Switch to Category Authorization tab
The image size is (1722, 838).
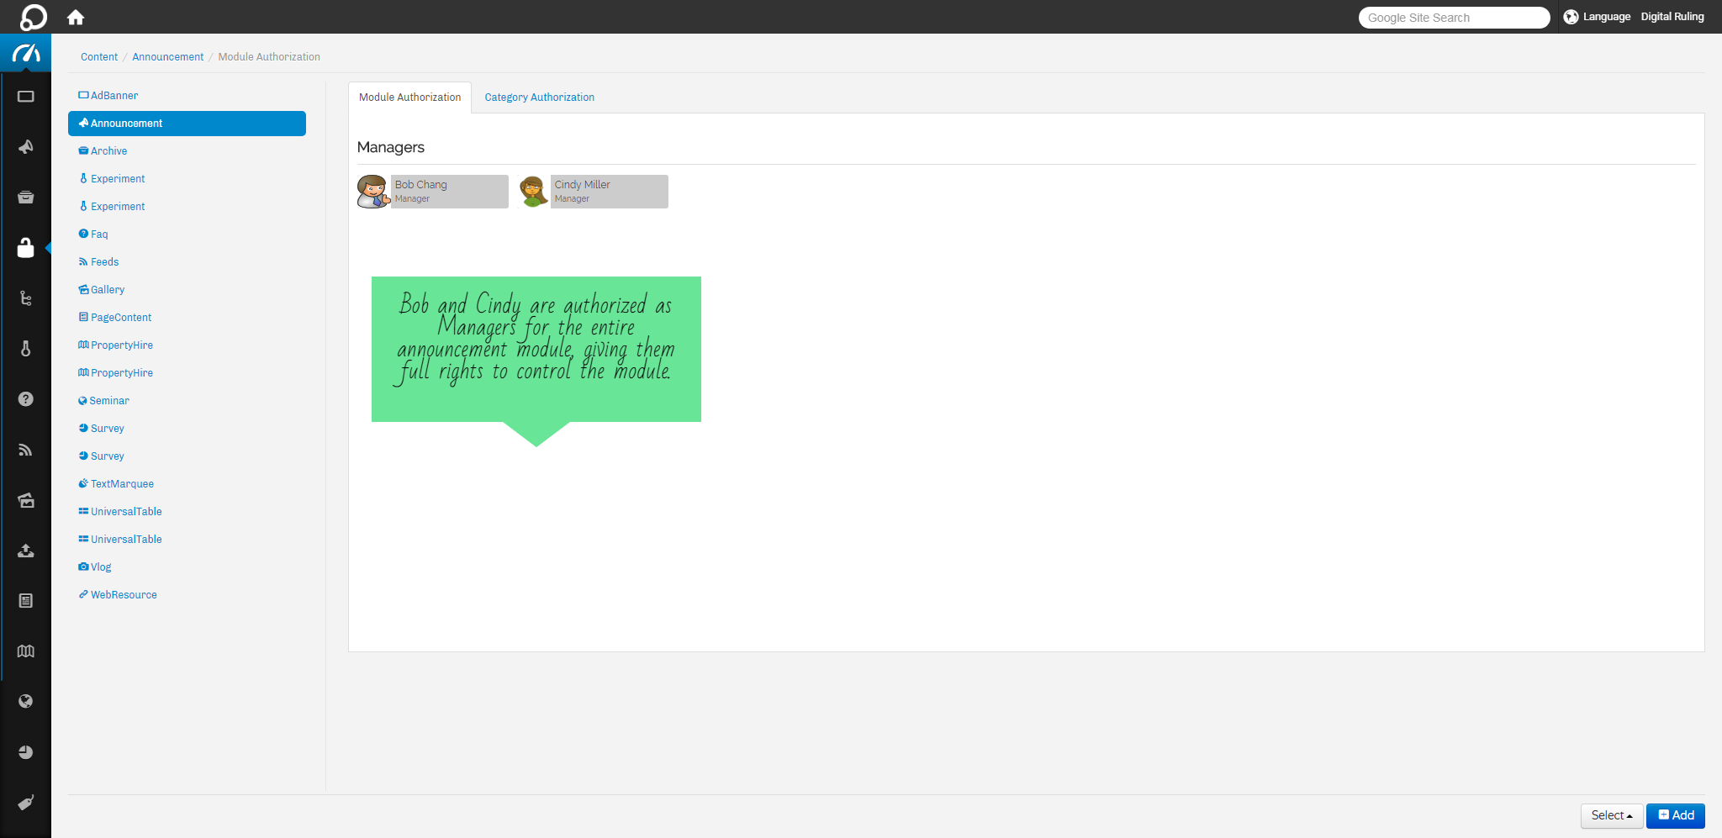tap(539, 98)
